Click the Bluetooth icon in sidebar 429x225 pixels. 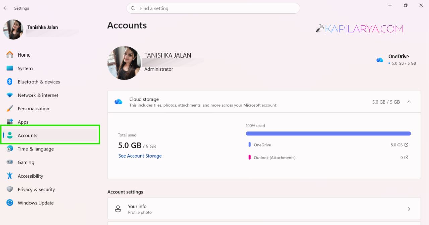pos(10,82)
